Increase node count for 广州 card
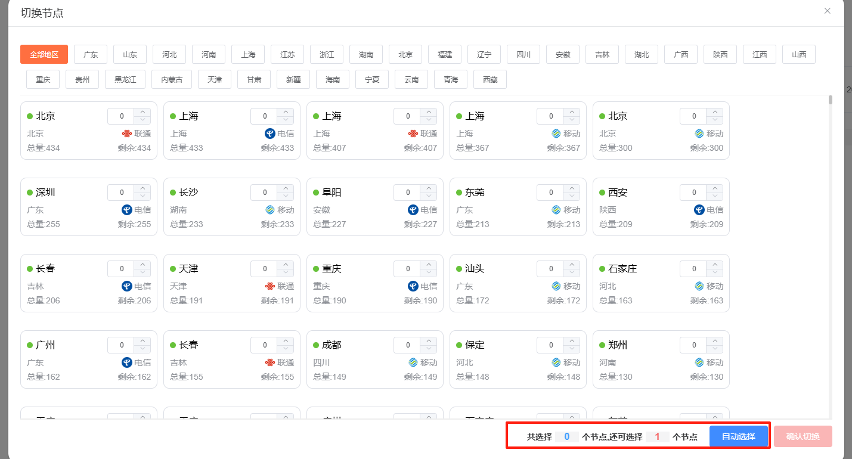This screenshot has height=459, width=852. [x=142, y=341]
